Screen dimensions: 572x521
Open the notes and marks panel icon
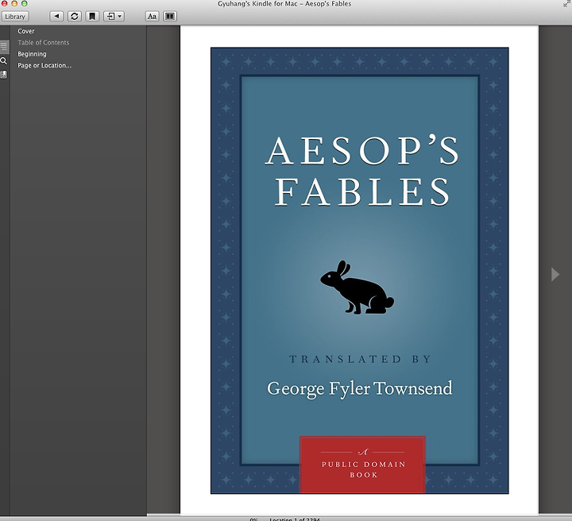pyautogui.click(x=4, y=75)
